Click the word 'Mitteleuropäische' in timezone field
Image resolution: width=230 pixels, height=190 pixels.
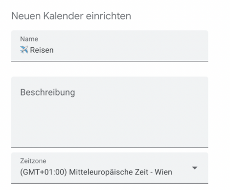(x=101, y=172)
